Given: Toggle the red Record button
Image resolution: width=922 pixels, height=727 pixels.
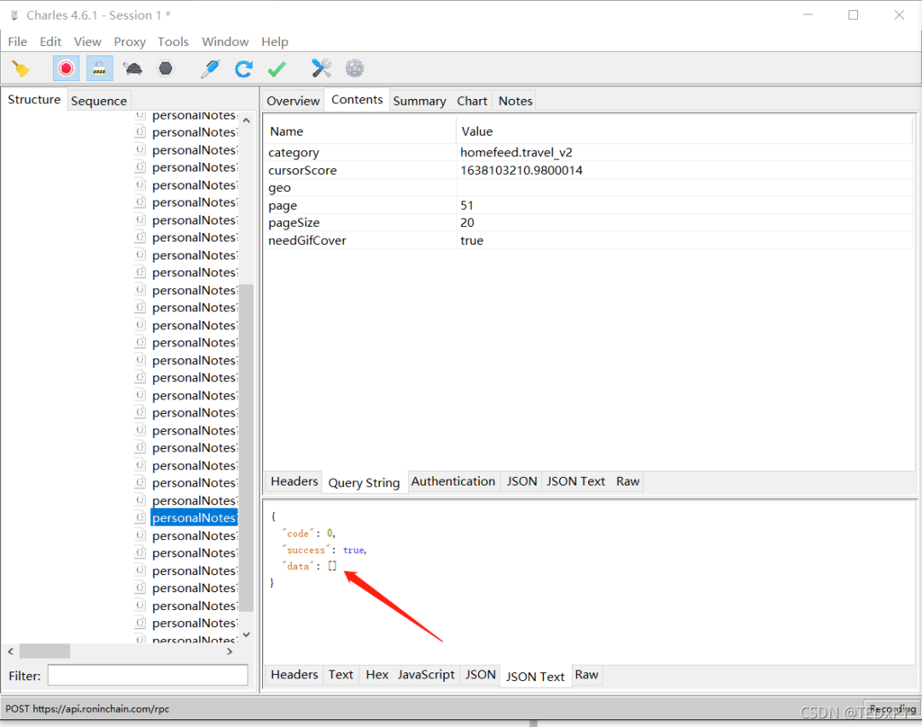Looking at the screenshot, I should [x=66, y=69].
